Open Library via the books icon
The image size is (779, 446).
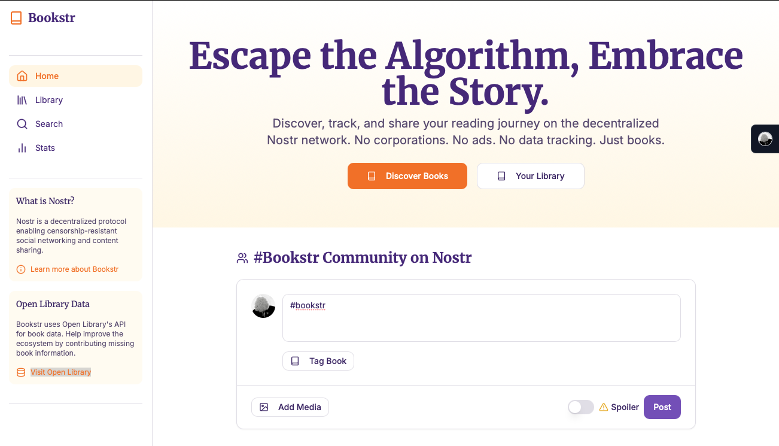tap(22, 100)
